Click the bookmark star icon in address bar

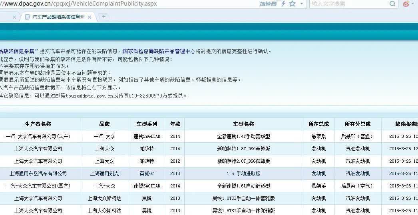coord(293,4)
